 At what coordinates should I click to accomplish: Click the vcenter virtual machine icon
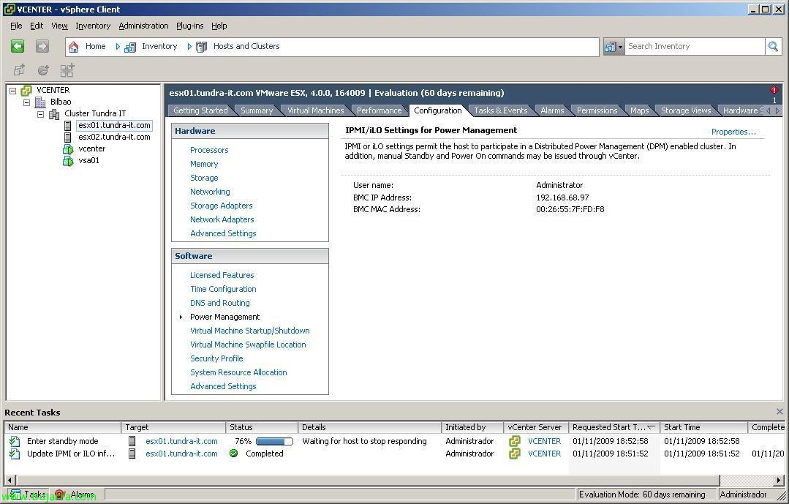click(x=68, y=149)
